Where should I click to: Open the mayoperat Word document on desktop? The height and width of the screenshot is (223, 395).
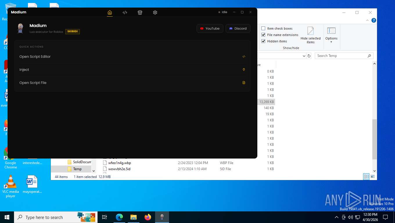click(32, 184)
